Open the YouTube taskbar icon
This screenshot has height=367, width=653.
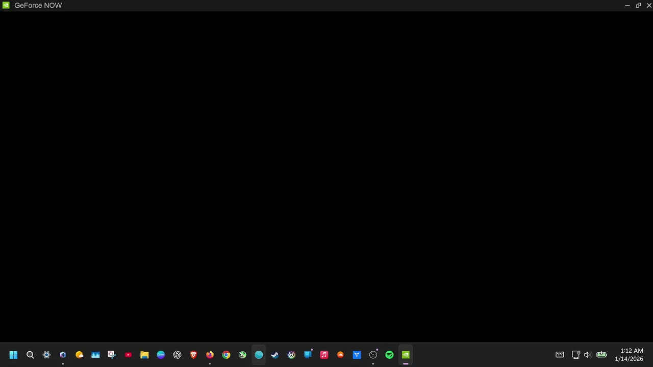pos(128,355)
